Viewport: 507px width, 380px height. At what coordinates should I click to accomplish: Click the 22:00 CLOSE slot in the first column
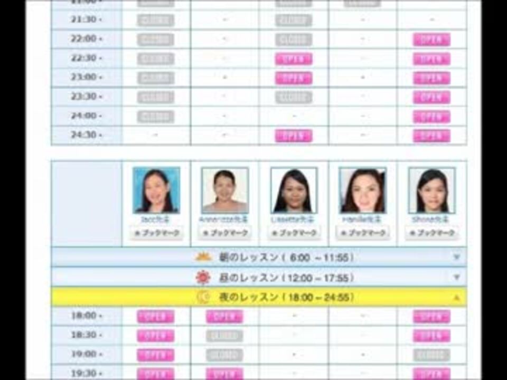(155, 40)
